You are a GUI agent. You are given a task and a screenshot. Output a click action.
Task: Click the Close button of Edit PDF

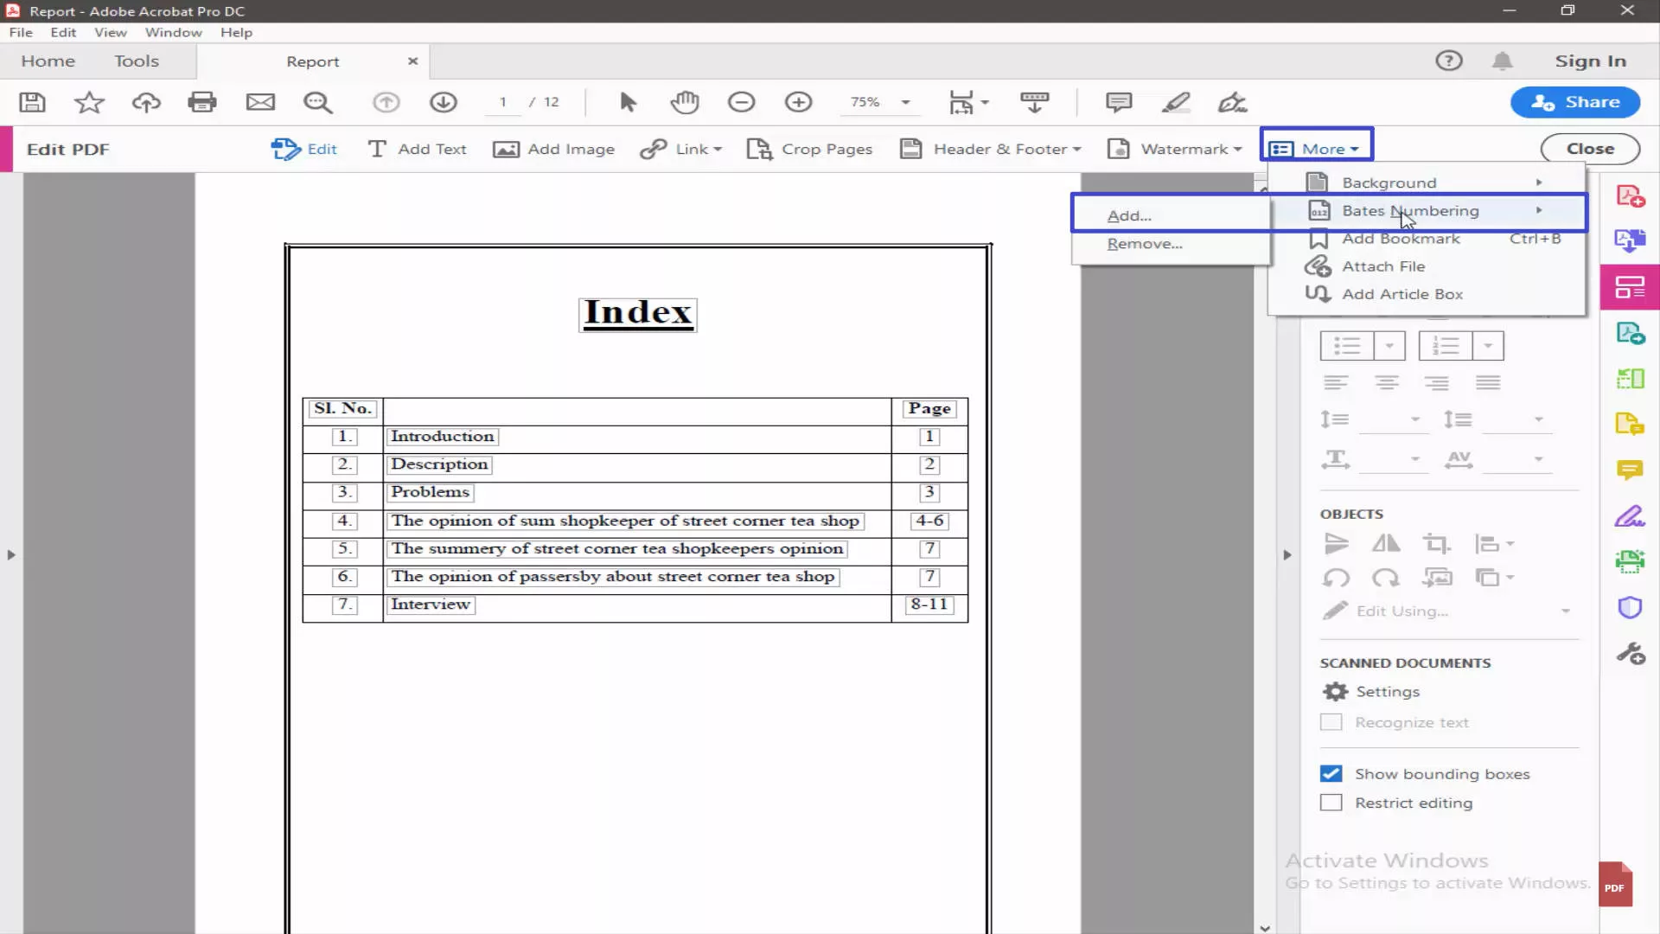tap(1589, 149)
